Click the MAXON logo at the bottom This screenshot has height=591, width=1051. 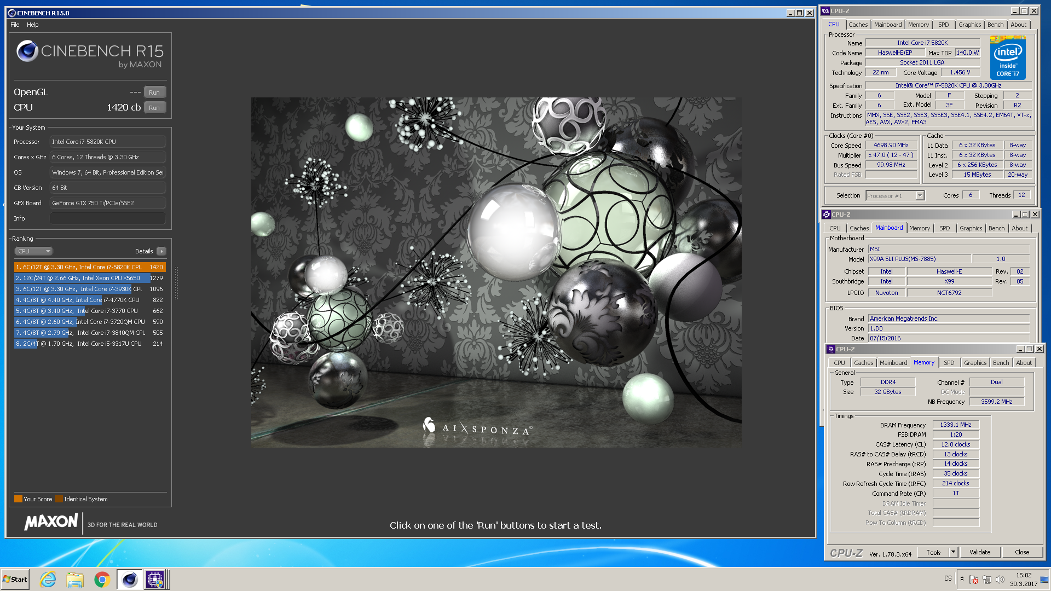(51, 522)
